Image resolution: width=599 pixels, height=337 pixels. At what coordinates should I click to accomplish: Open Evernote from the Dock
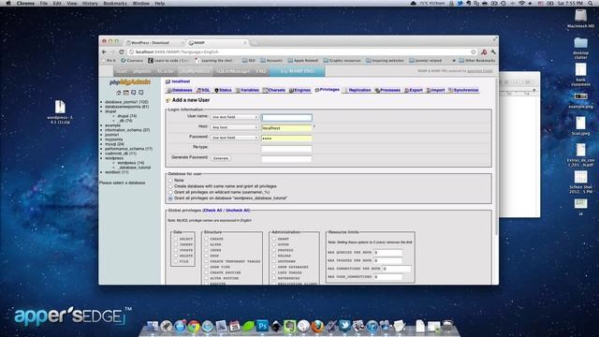pos(289,326)
